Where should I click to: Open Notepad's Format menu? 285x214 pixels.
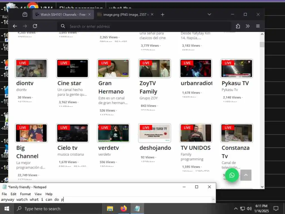[25, 194]
